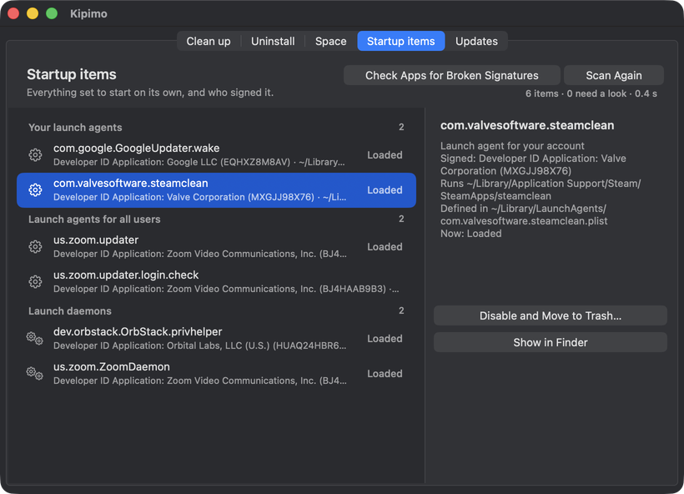Click Valve Corporation signer subtitle in list

point(200,197)
